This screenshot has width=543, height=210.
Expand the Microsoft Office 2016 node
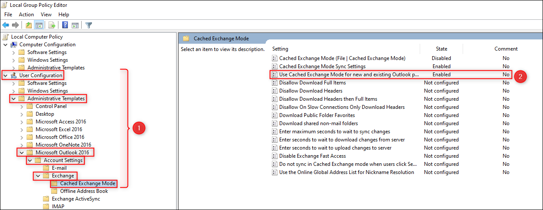pyautogui.click(x=21, y=137)
